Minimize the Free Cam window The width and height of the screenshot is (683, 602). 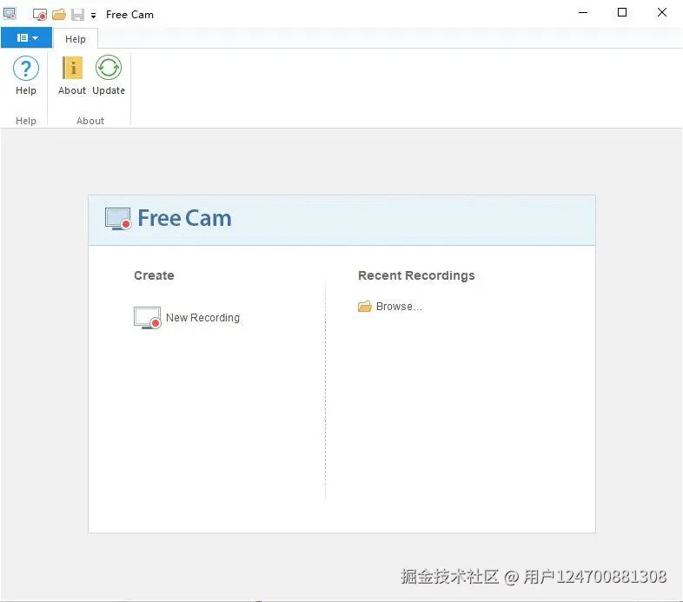coord(583,13)
